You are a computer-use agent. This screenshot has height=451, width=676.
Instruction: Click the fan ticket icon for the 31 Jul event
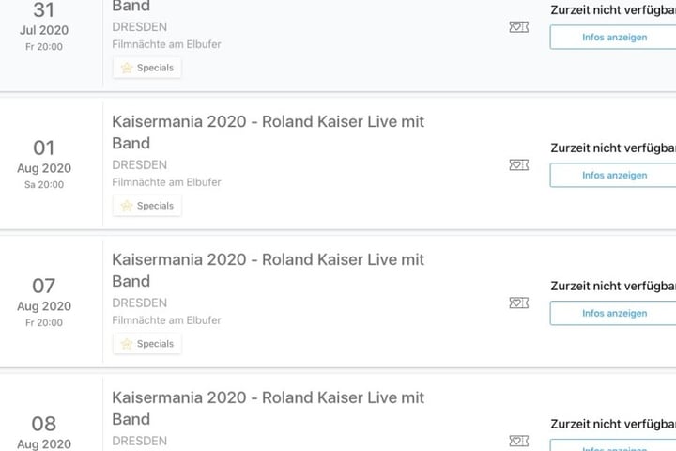518,27
